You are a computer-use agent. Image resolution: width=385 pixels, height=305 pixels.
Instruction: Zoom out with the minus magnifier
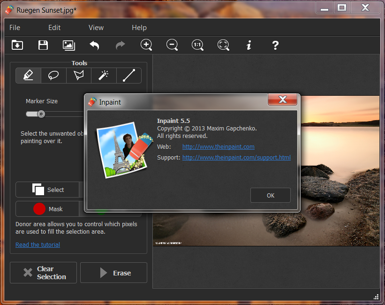pyautogui.click(x=172, y=45)
